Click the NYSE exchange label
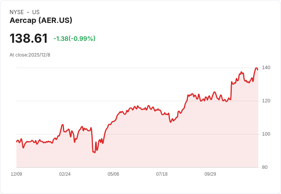Viewport: 281px width, 194px height. [x=17, y=12]
